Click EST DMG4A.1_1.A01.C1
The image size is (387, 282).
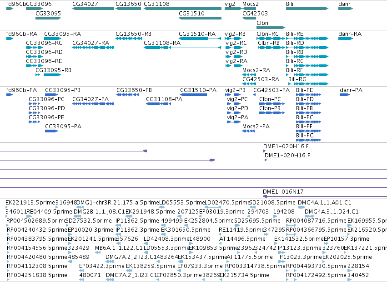(x=302, y=207)
